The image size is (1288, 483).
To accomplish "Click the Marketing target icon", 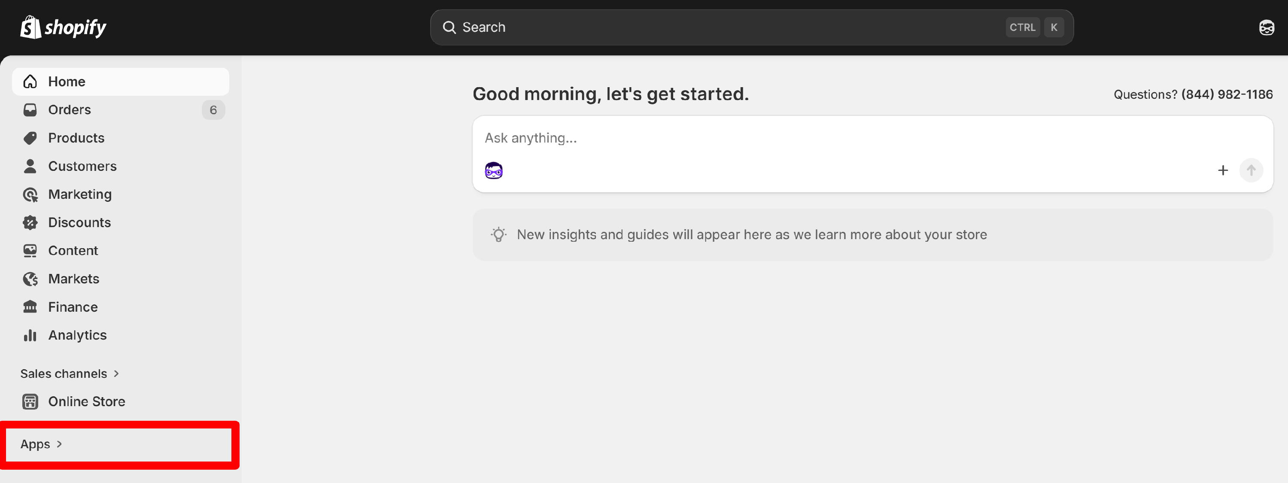I will coord(30,194).
